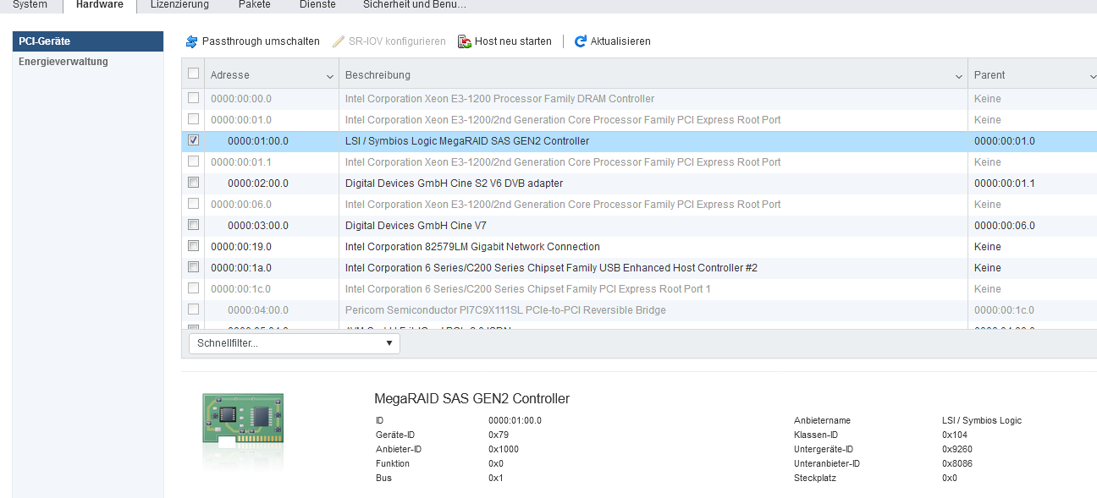The image size is (1097, 498).
Task: Expand the Adresse column dropdown arrow
Action: [x=330, y=77]
